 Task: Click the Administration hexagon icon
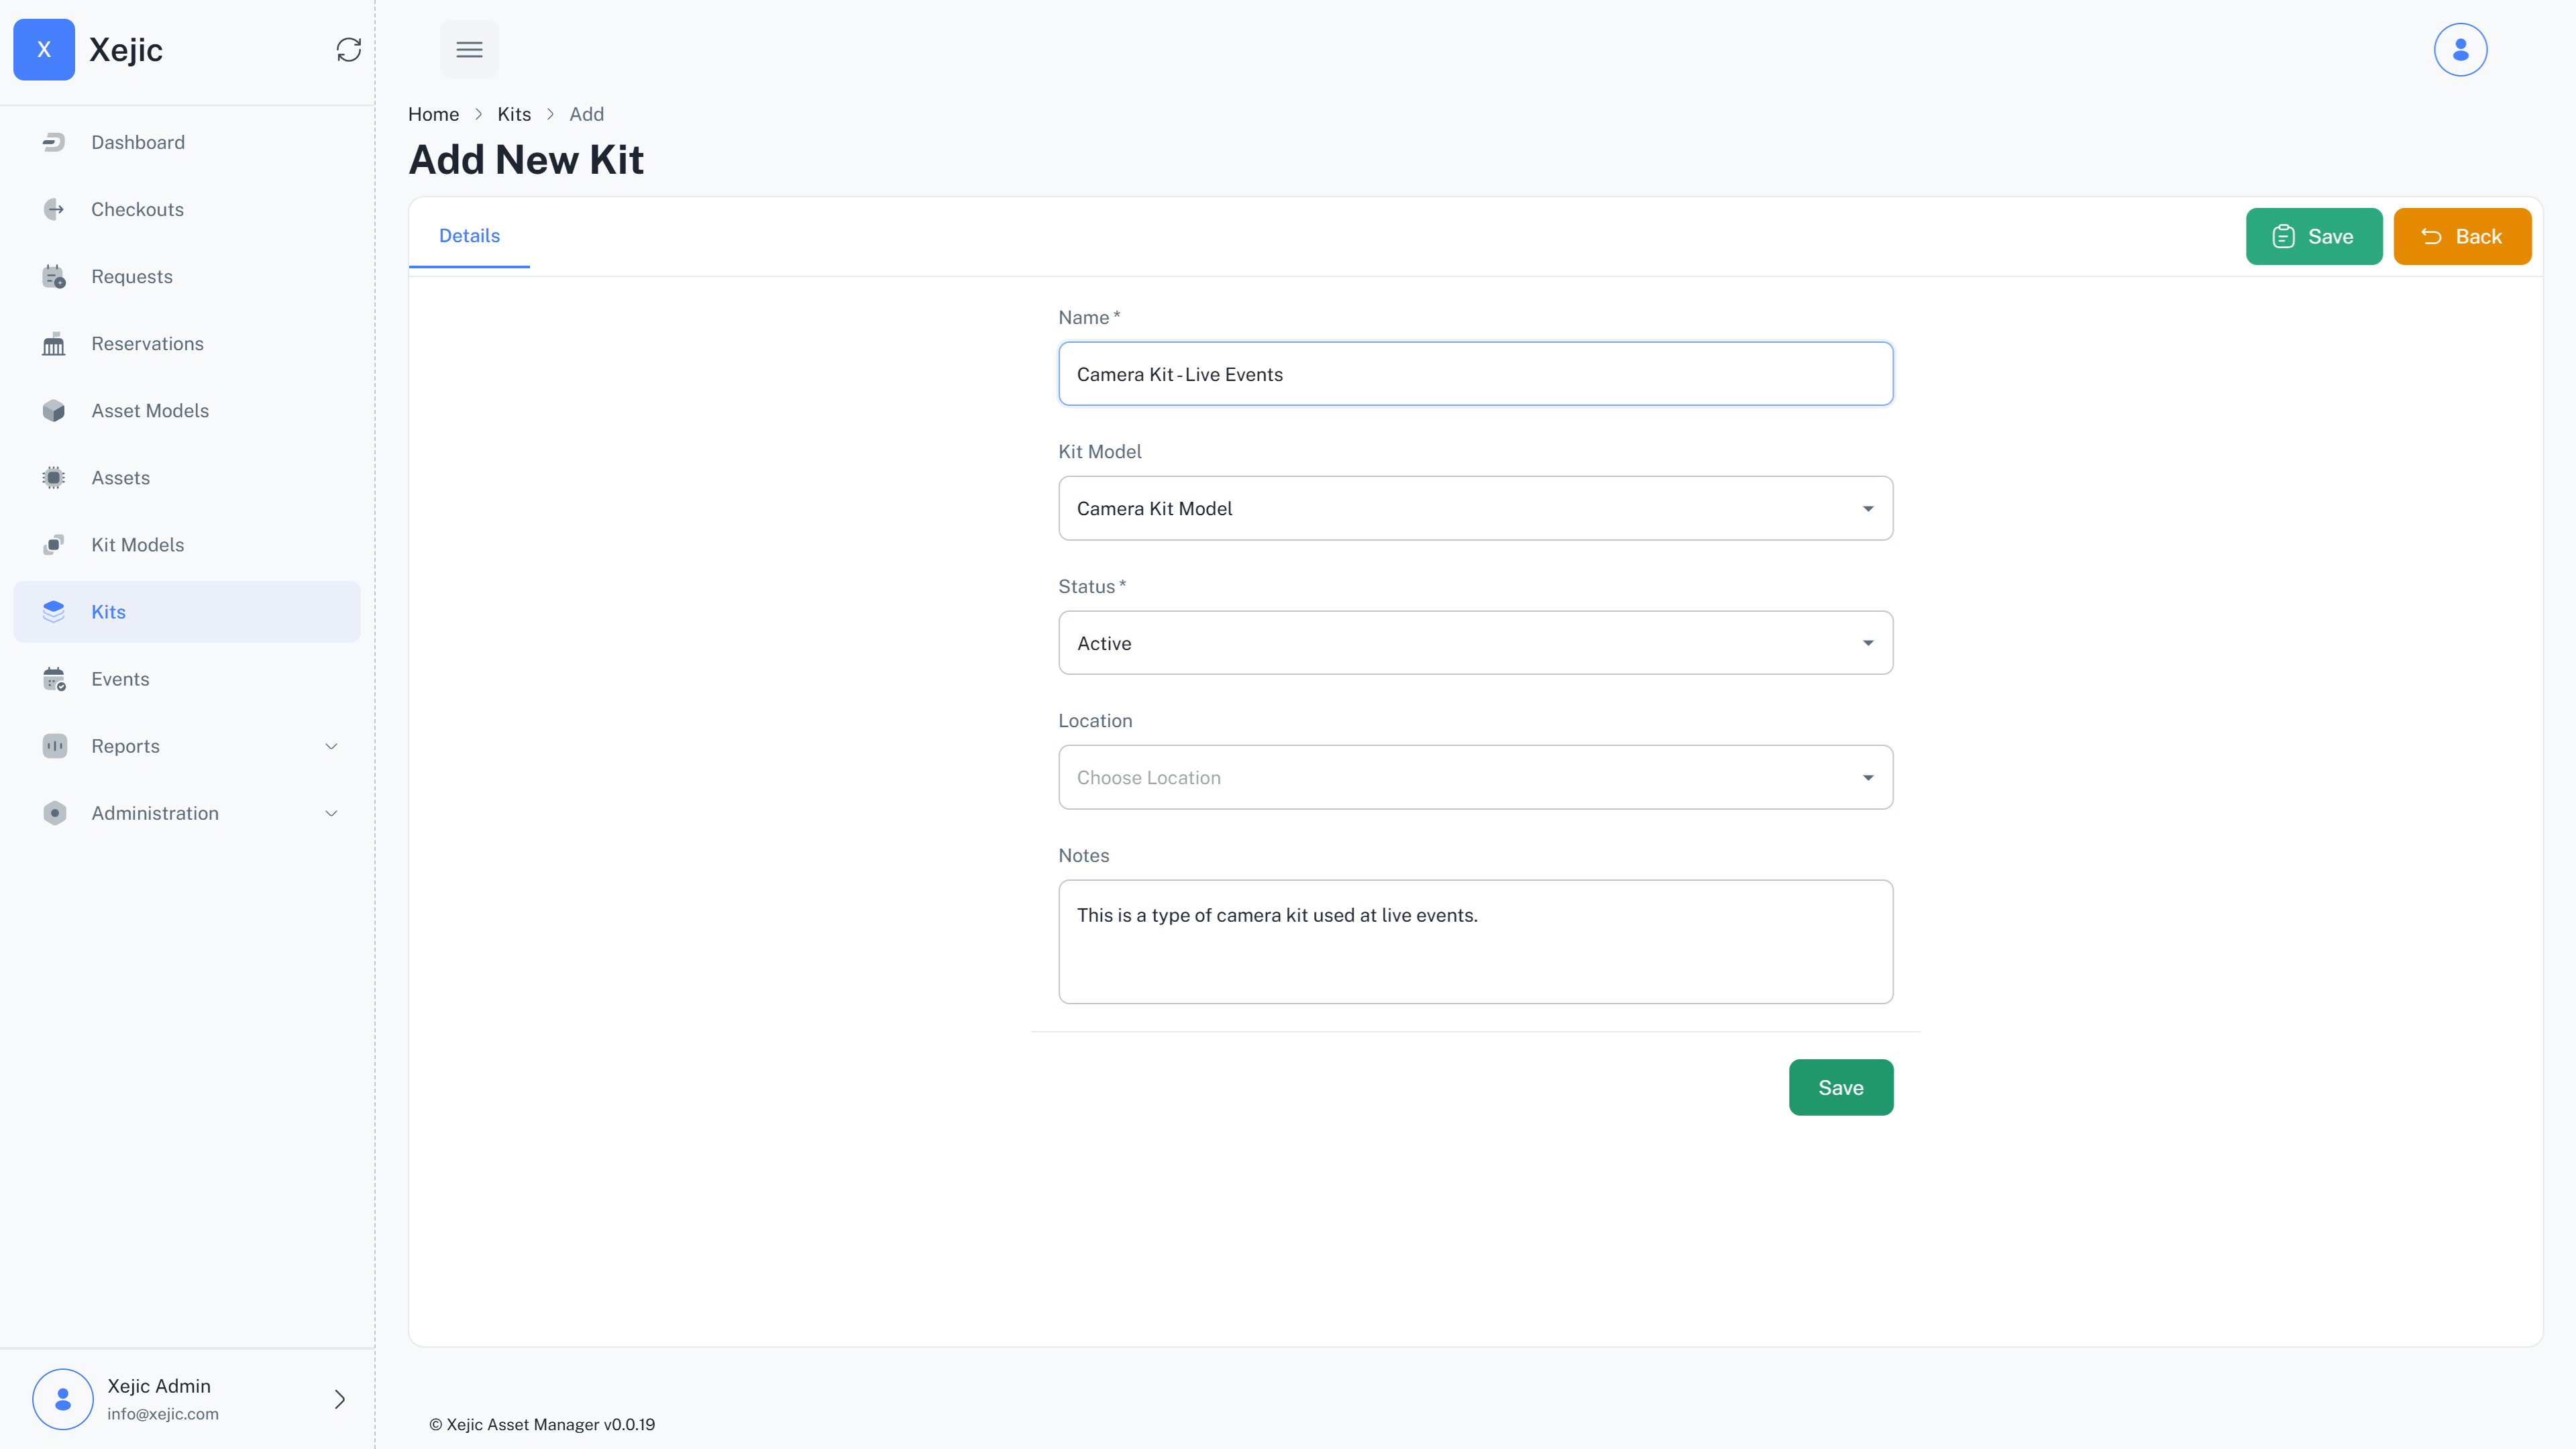pyautogui.click(x=54, y=813)
